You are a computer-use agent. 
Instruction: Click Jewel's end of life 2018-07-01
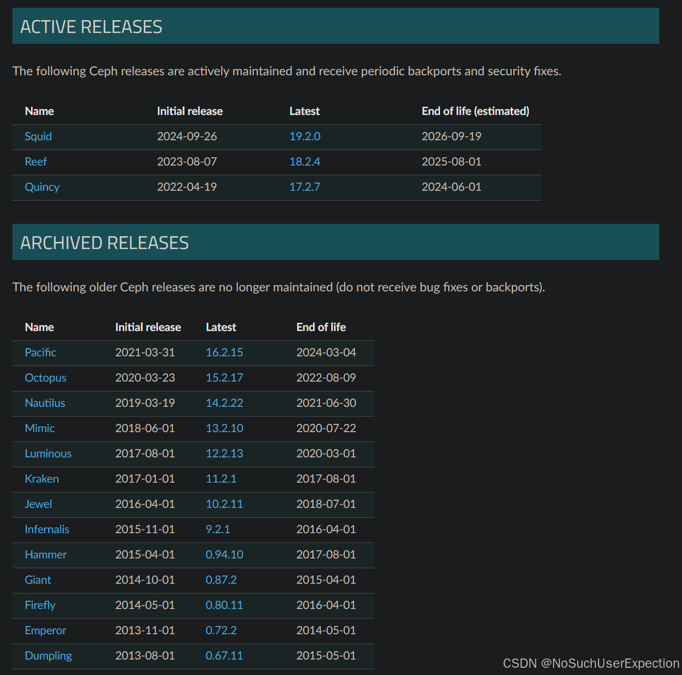pos(326,504)
